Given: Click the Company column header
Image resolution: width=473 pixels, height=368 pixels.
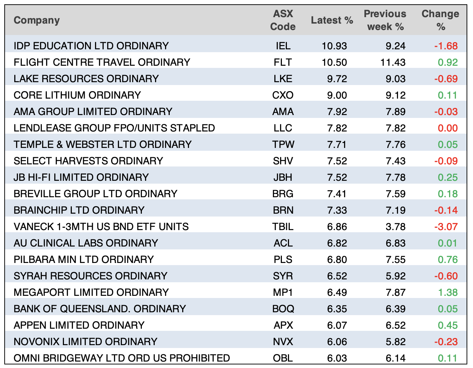Looking at the screenshot, I should pyautogui.click(x=36, y=20).
